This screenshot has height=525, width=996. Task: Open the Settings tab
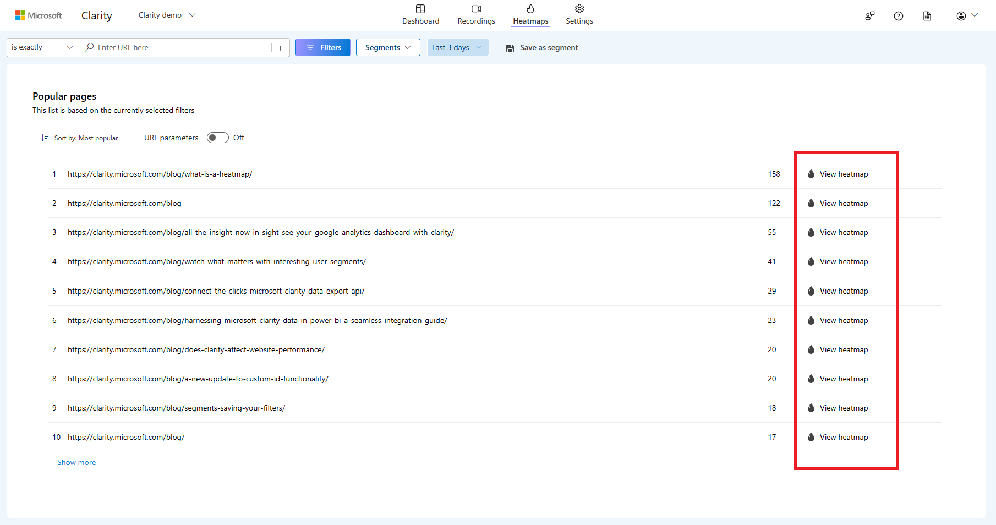[x=579, y=15]
